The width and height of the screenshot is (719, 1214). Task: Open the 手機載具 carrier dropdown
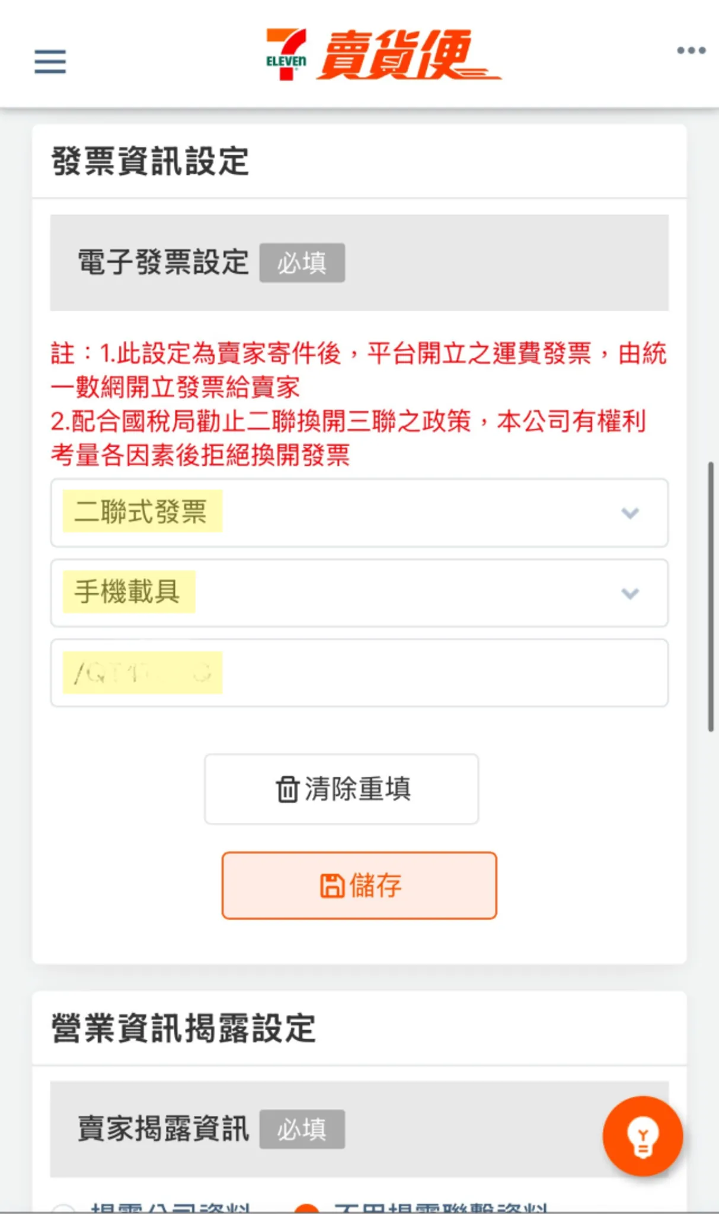[x=359, y=593]
